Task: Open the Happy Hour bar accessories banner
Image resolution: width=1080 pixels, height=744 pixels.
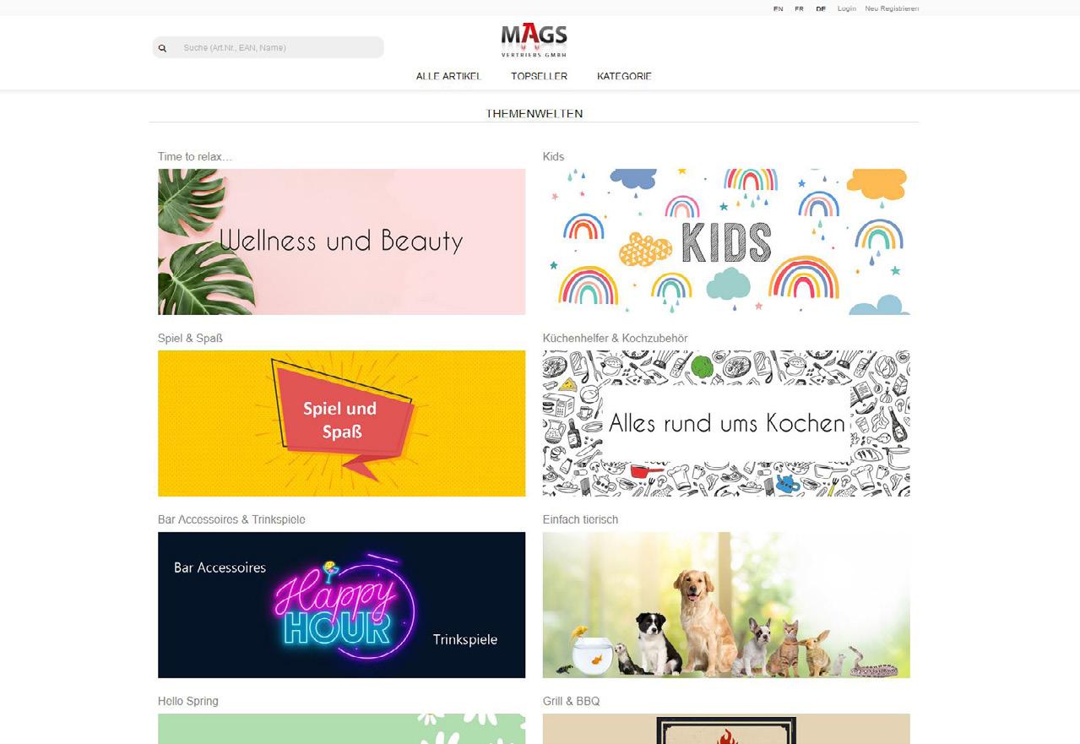Action: (x=341, y=605)
